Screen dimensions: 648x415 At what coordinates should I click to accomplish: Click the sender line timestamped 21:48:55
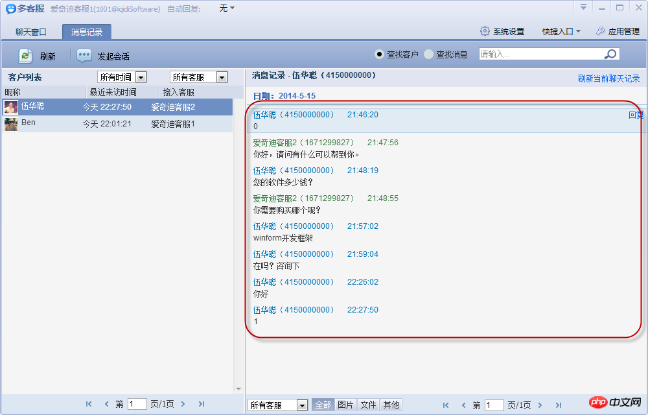[326, 198]
